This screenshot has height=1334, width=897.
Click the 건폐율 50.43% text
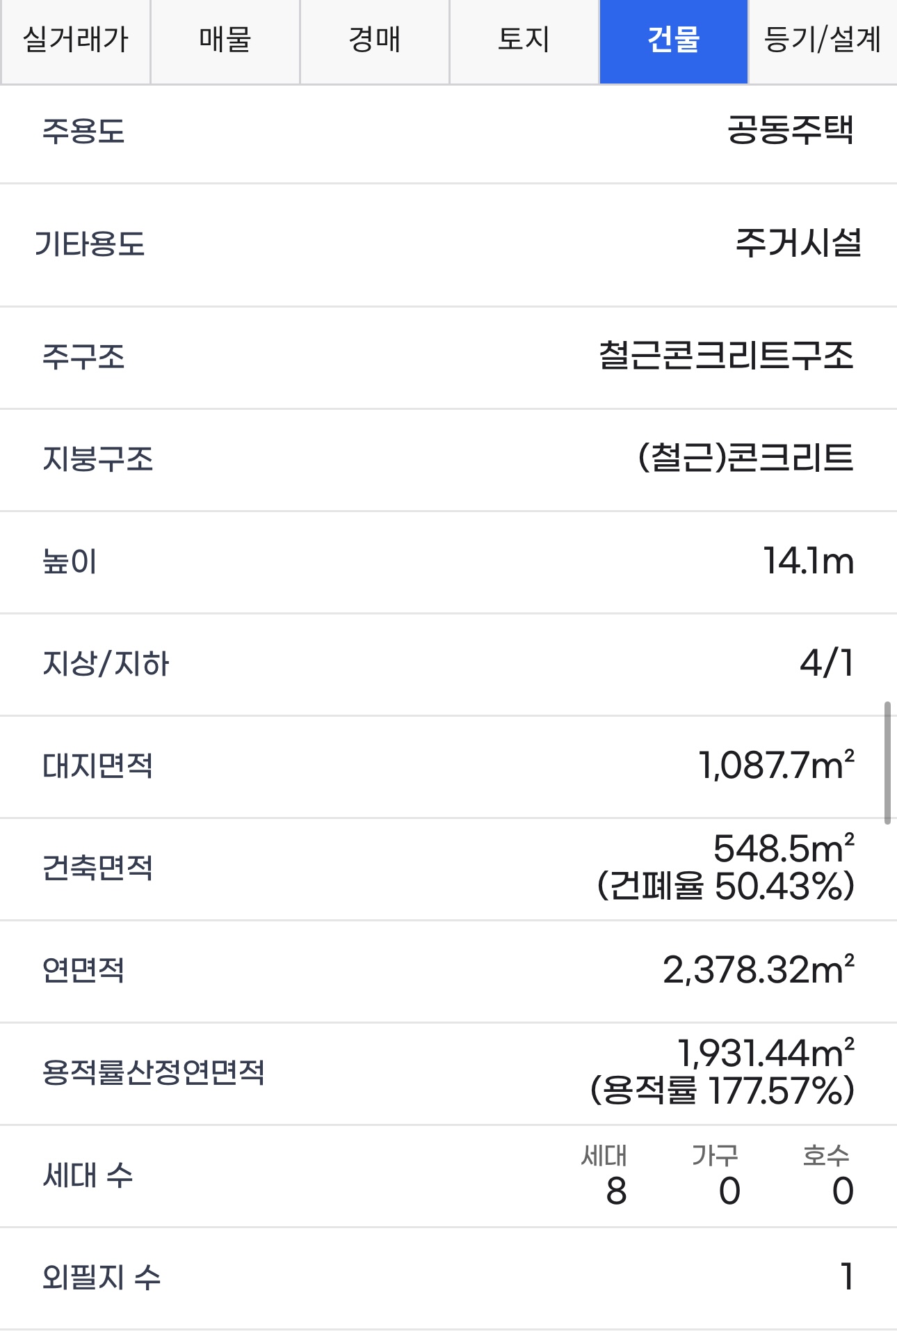click(x=726, y=887)
